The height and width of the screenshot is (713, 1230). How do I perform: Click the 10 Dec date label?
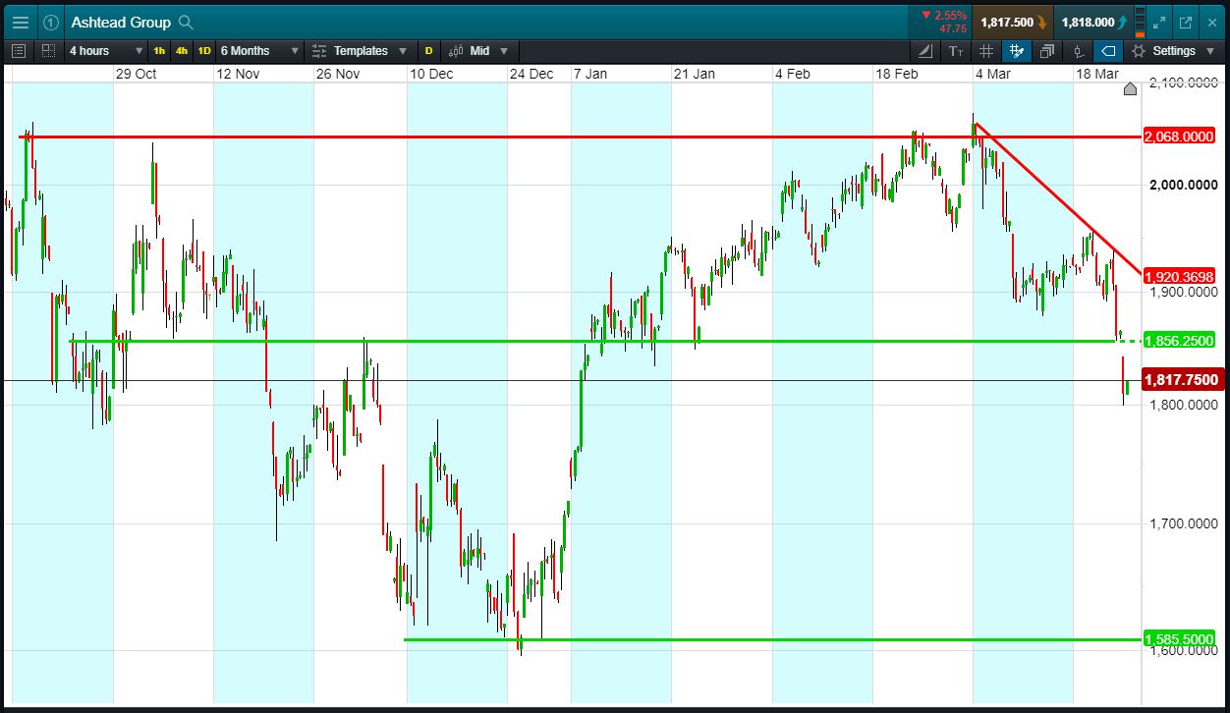[431, 74]
